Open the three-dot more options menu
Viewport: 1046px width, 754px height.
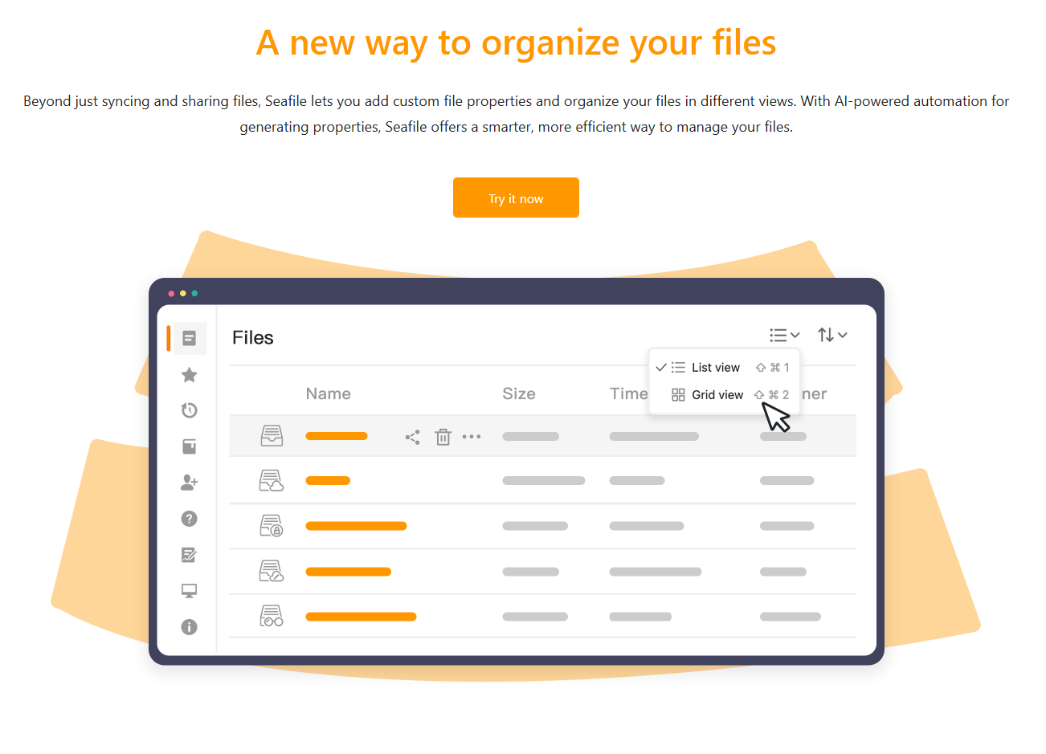pos(472,437)
